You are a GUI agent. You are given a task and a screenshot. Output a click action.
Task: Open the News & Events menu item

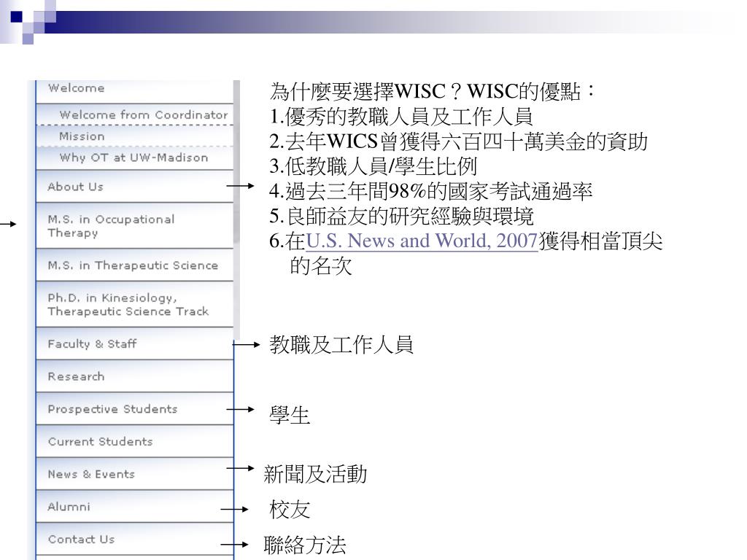(x=134, y=474)
